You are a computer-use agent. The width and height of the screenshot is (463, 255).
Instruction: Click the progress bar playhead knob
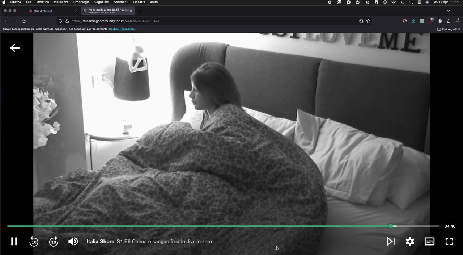point(391,226)
